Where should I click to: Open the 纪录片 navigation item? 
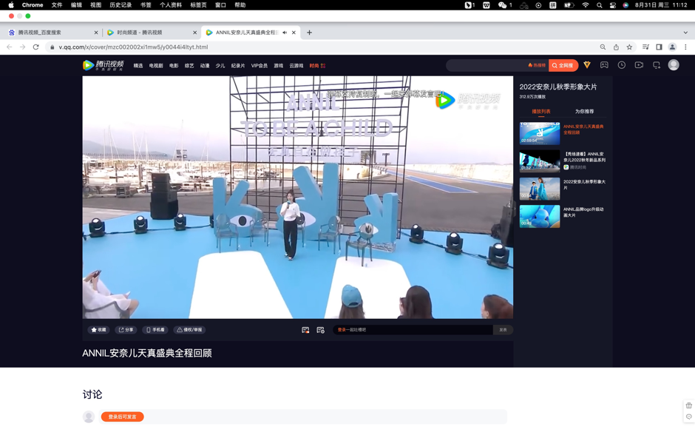point(238,66)
